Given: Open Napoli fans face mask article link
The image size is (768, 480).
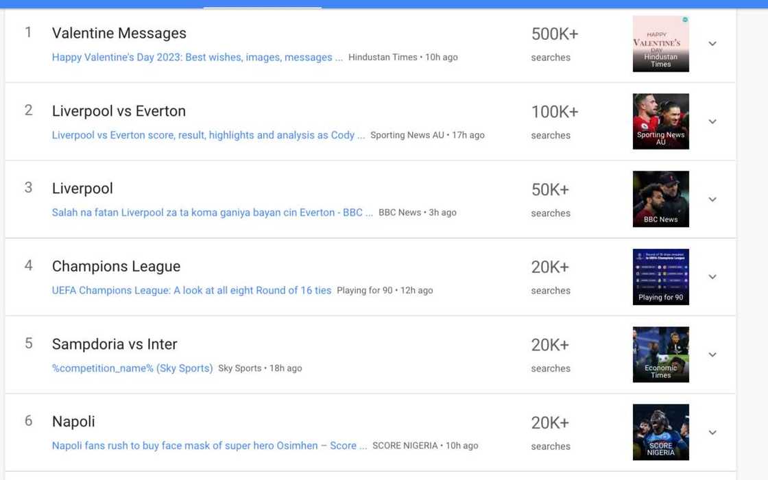Looking at the screenshot, I should point(209,446).
